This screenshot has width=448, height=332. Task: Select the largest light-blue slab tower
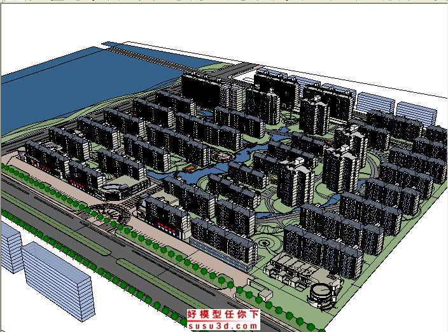(x=59, y=282)
